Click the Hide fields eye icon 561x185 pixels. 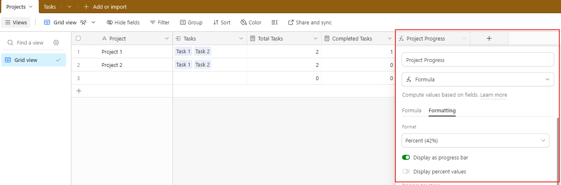coord(110,23)
